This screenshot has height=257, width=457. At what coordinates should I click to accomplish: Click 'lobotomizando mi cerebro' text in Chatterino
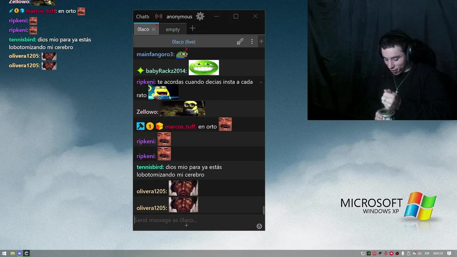pyautogui.click(x=170, y=175)
